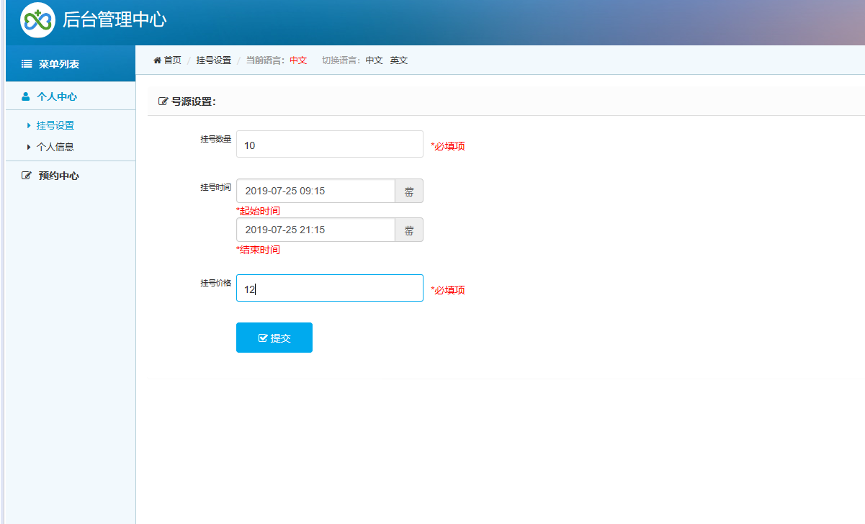The image size is (865, 524).
Task: Open calendar picker for 结束时间
Action: click(x=408, y=230)
